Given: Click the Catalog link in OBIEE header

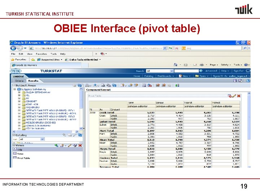Looking at the screenshot, I should click(x=148, y=76).
